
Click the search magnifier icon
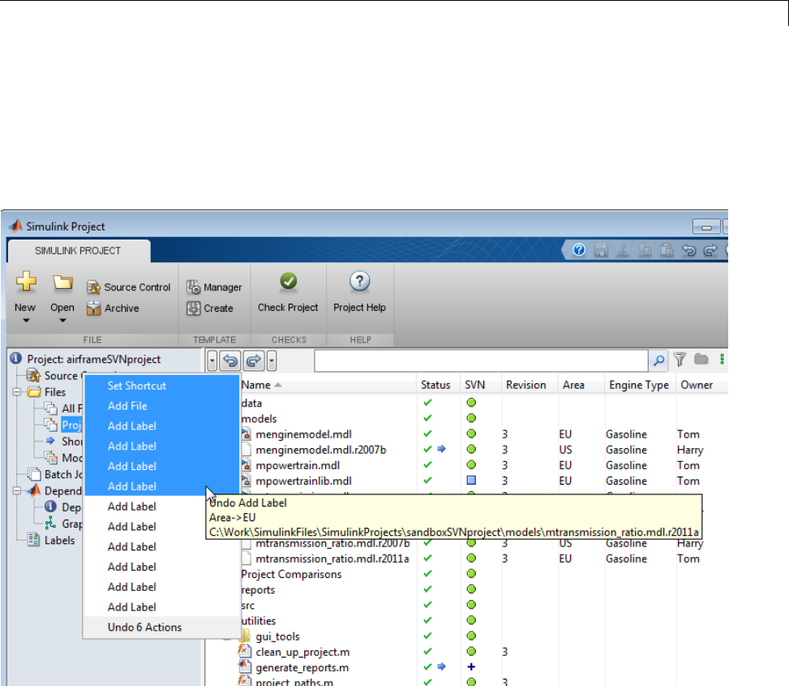click(658, 360)
